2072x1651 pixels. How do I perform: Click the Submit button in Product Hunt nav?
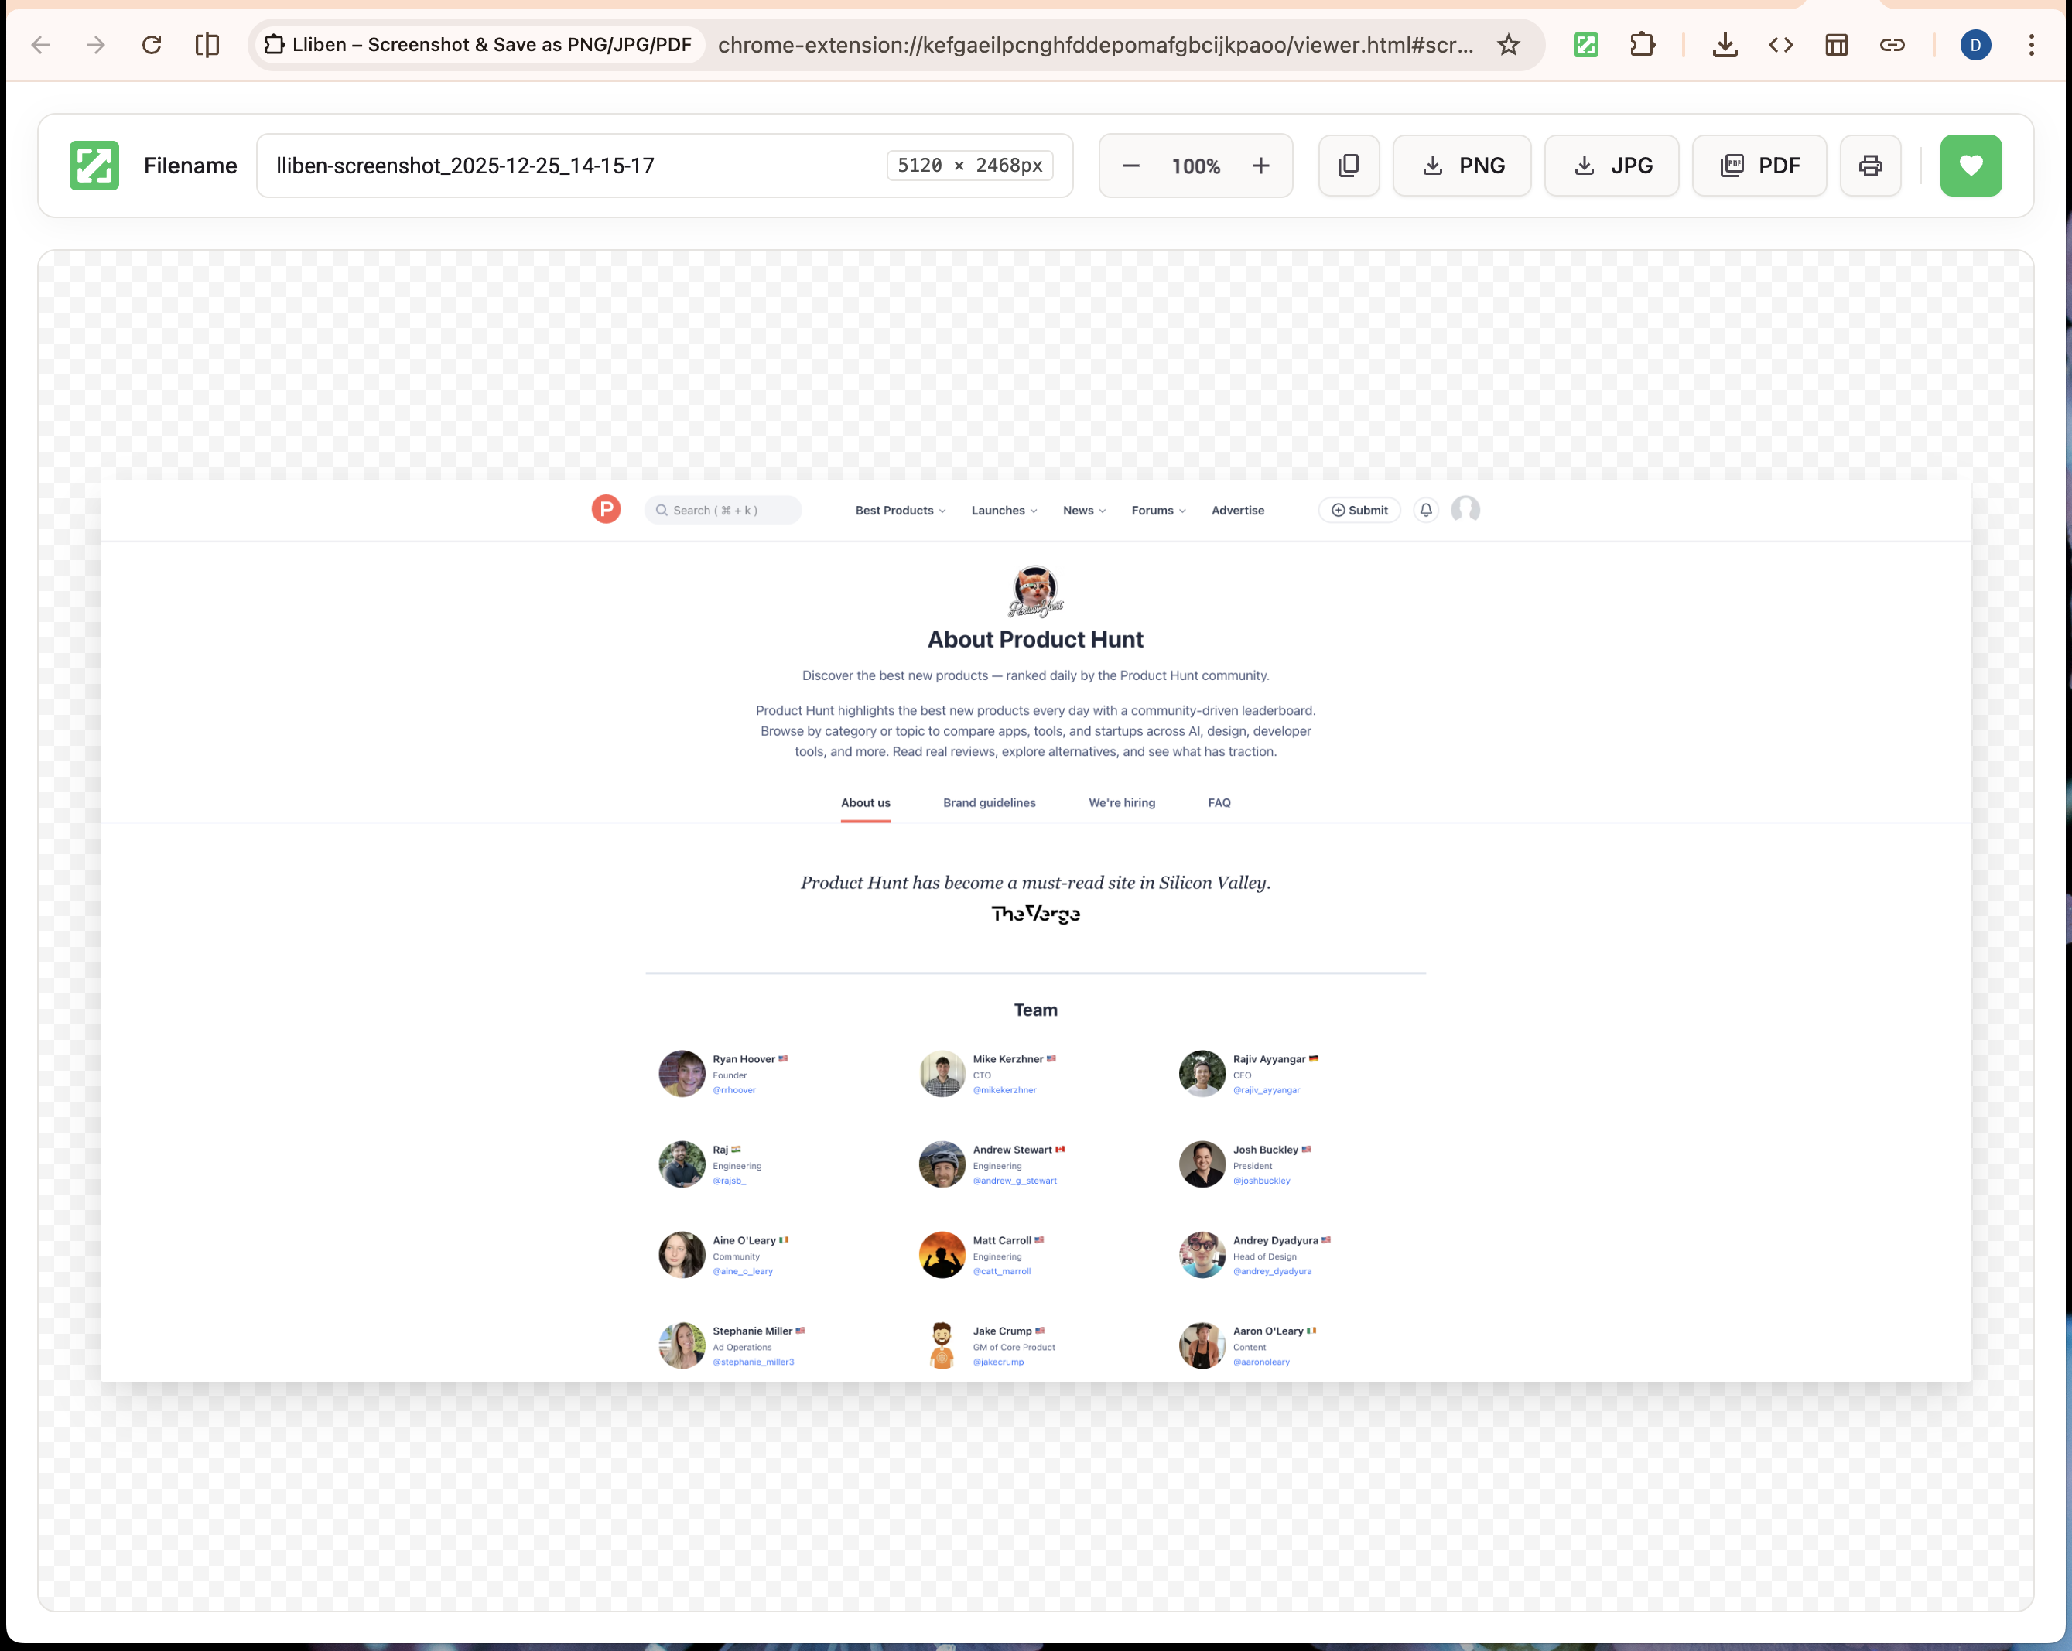click(1359, 511)
